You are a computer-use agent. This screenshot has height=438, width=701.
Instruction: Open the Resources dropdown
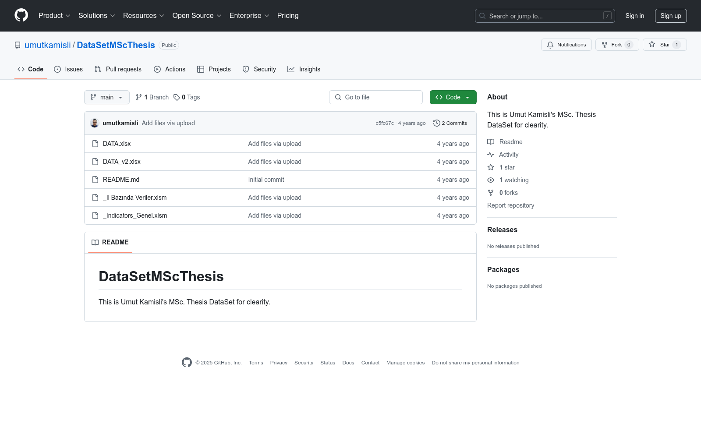pos(144,16)
